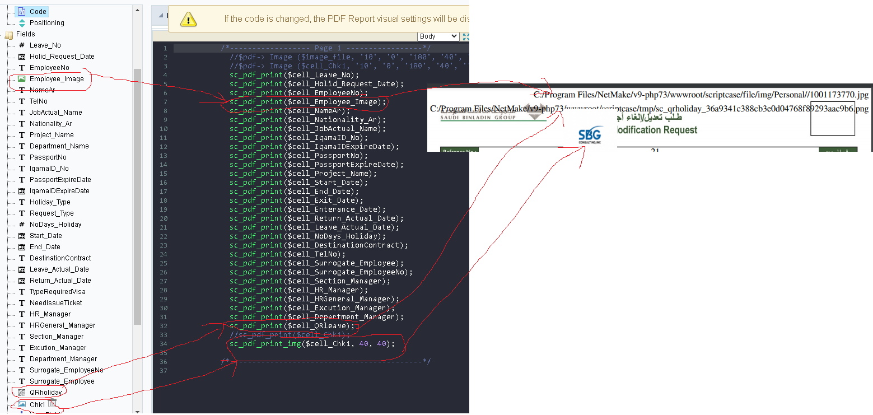Select the HRGeneral_Manager field
This screenshot has height=415, width=873.
click(x=63, y=325)
